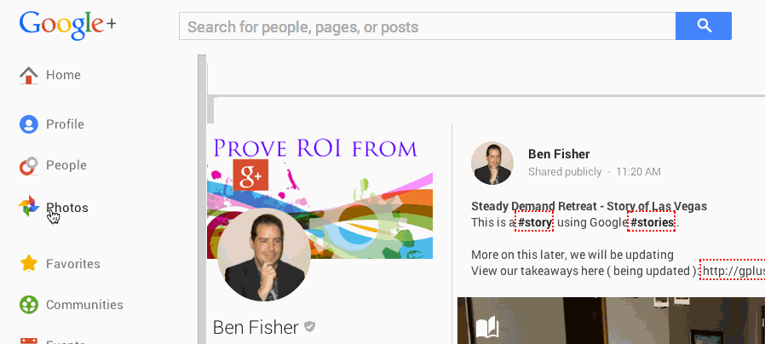Open the Home menu item

click(63, 75)
